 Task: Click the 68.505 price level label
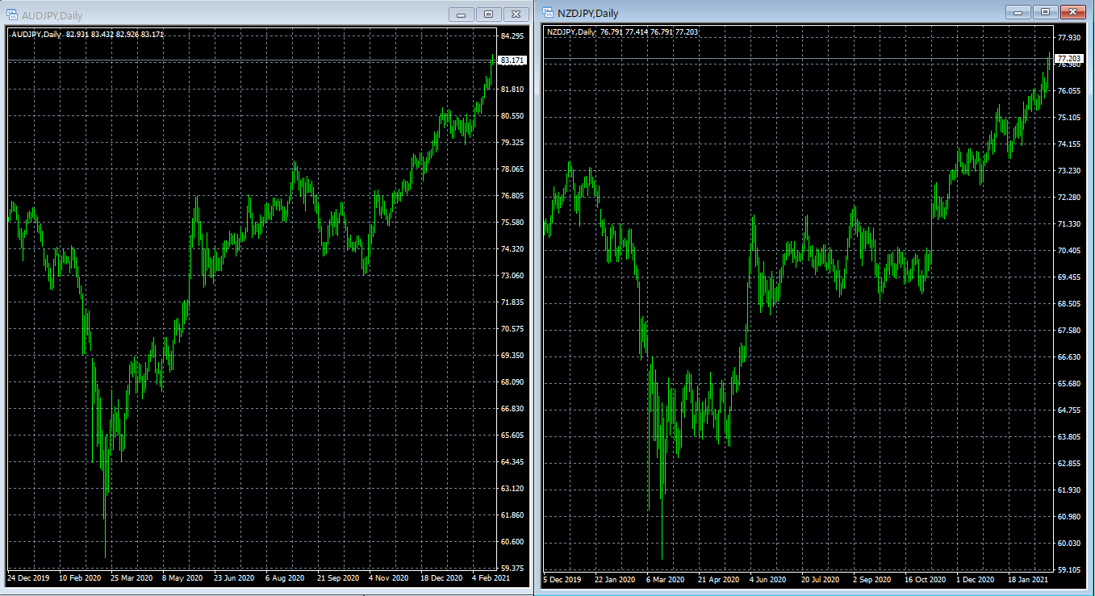1068,304
